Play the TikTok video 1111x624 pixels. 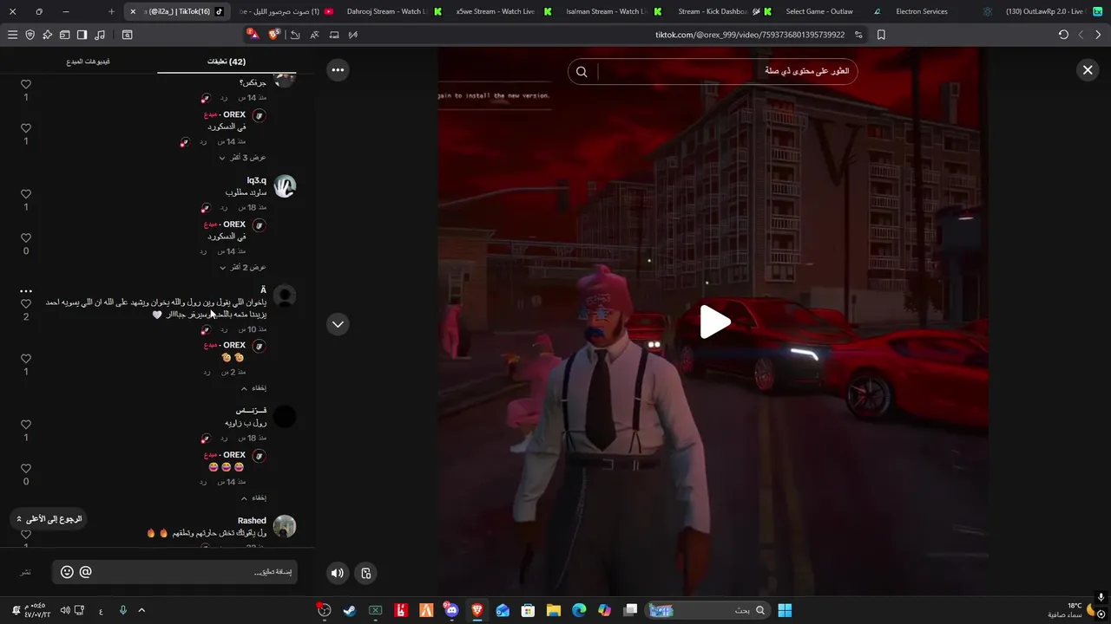tap(715, 322)
